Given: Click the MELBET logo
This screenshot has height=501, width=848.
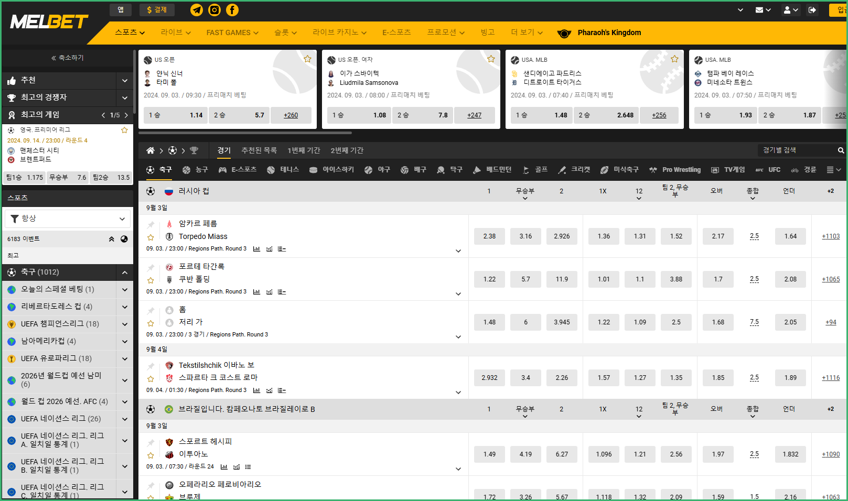Looking at the screenshot, I should click(x=49, y=21).
